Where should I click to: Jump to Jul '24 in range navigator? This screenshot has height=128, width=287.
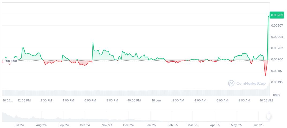[x=19, y=125]
